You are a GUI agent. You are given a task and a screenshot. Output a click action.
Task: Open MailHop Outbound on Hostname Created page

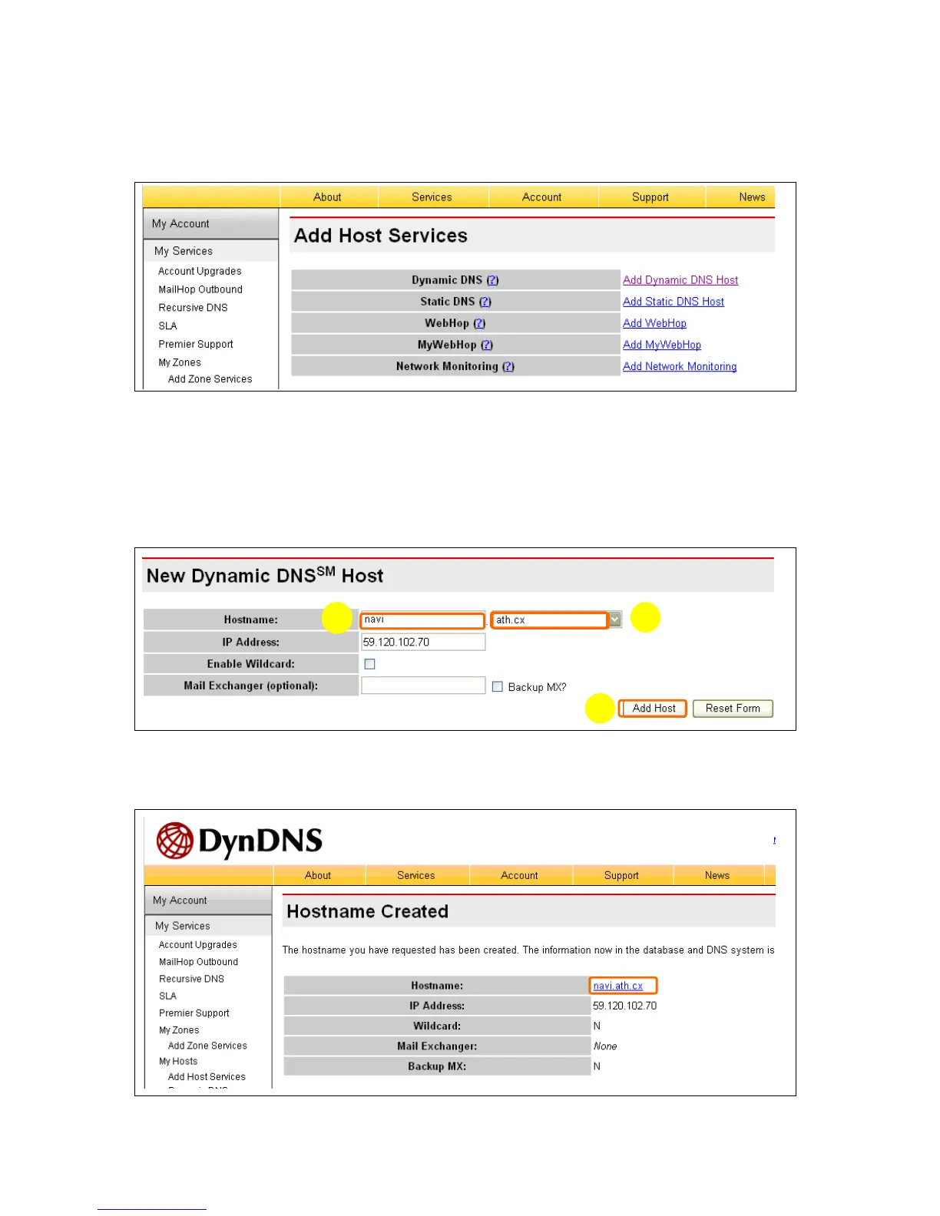click(198, 962)
